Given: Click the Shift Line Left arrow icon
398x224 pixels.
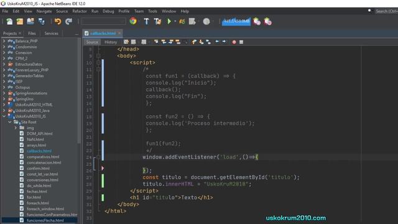Looking at the screenshot, I should click(217, 42).
